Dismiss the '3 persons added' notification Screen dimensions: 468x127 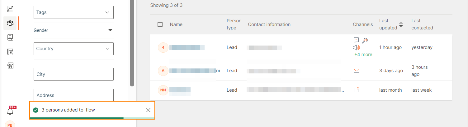click(x=148, y=110)
